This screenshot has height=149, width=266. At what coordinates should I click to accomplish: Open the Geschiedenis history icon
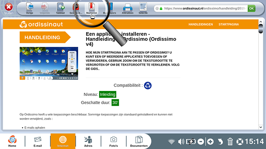coord(76,8)
